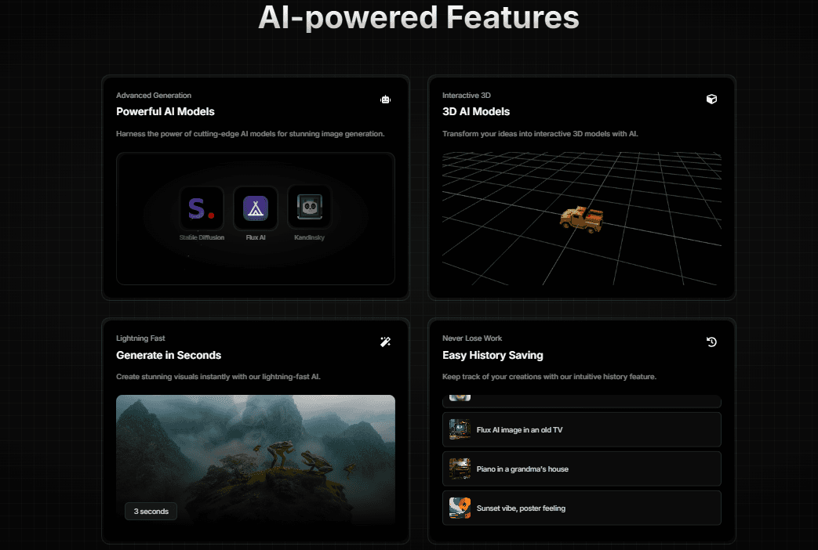Click the Advanced Generation label
818x550 pixels.
pyautogui.click(x=154, y=96)
